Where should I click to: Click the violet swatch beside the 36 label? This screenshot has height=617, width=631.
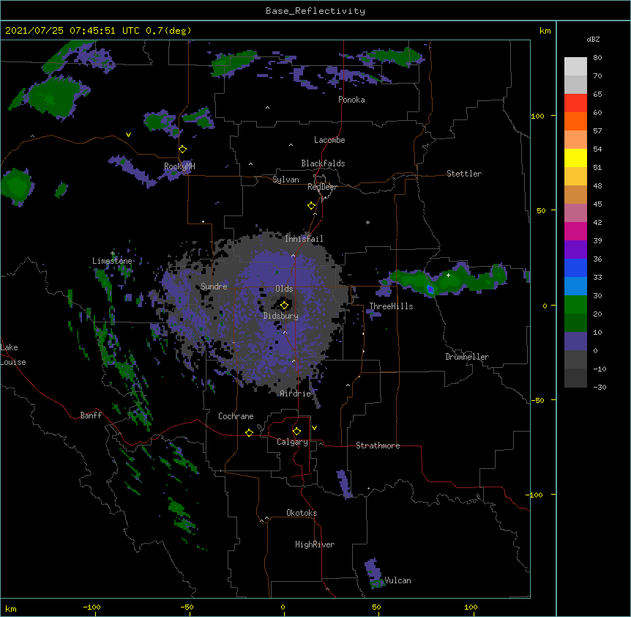point(575,250)
